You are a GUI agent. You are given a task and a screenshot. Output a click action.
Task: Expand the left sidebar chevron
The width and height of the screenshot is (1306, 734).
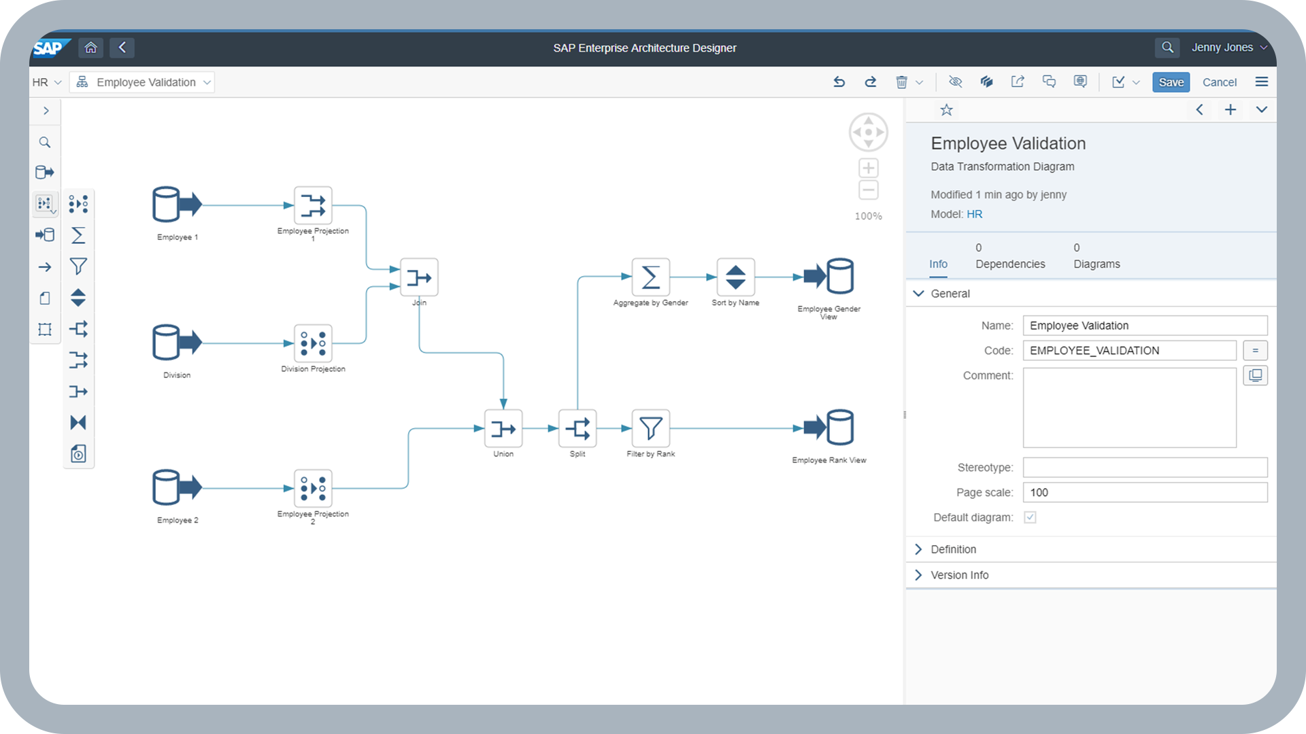[x=46, y=111]
